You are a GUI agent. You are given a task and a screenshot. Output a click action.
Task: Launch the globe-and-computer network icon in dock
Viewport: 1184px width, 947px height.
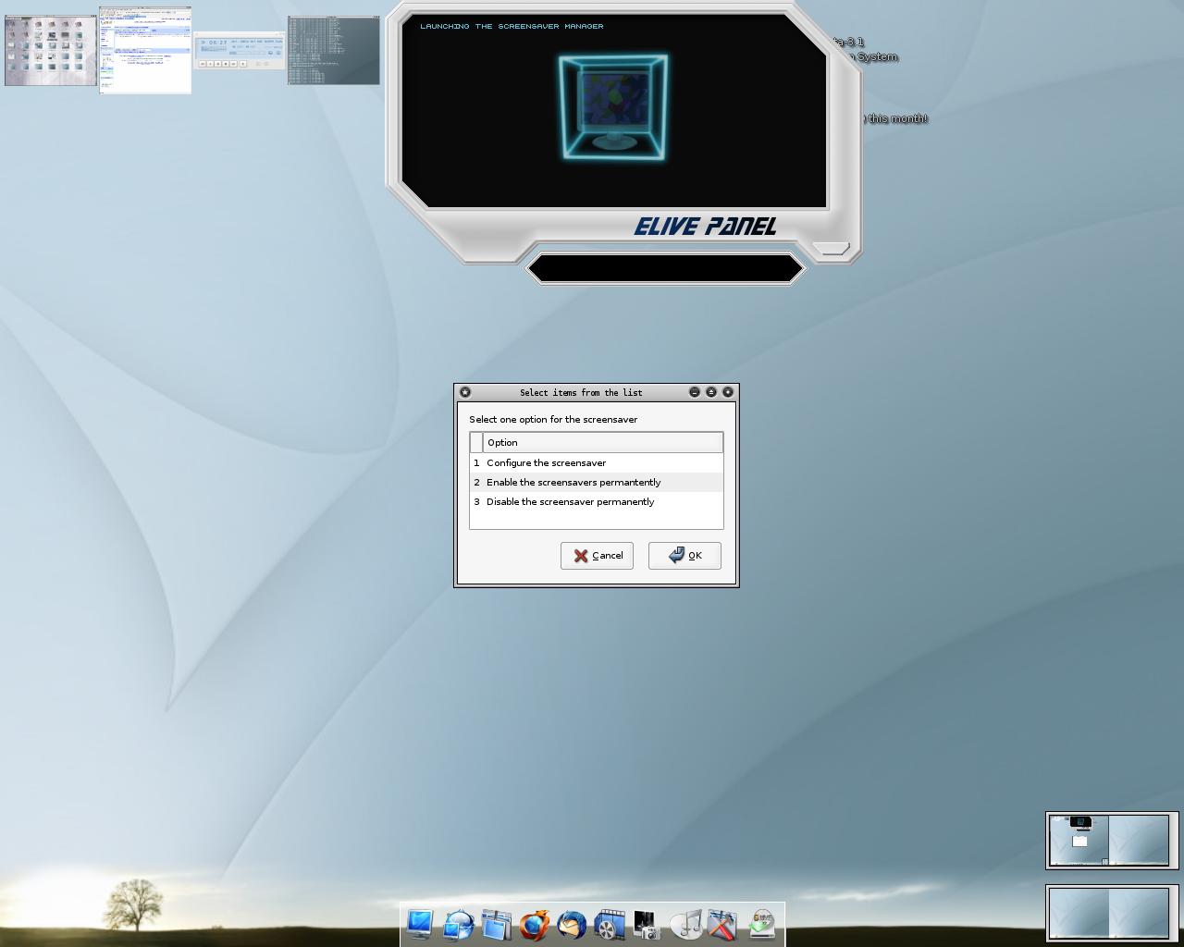[458, 924]
